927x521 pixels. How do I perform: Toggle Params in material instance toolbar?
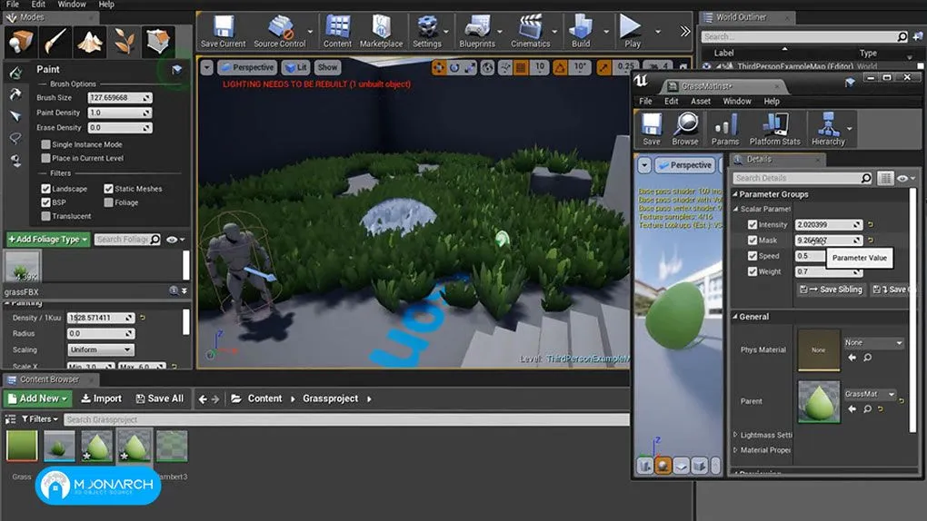[x=725, y=129]
